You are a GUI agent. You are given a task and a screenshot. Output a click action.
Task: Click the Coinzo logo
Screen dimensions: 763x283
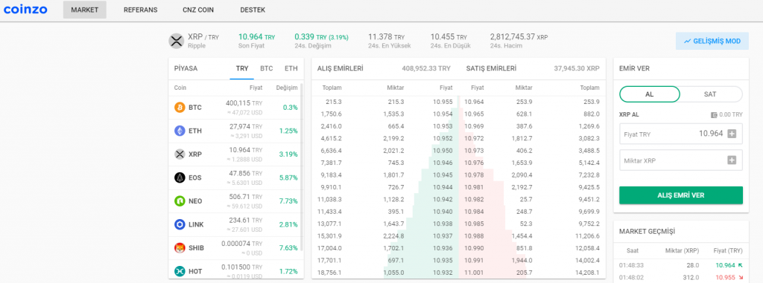coord(25,9)
